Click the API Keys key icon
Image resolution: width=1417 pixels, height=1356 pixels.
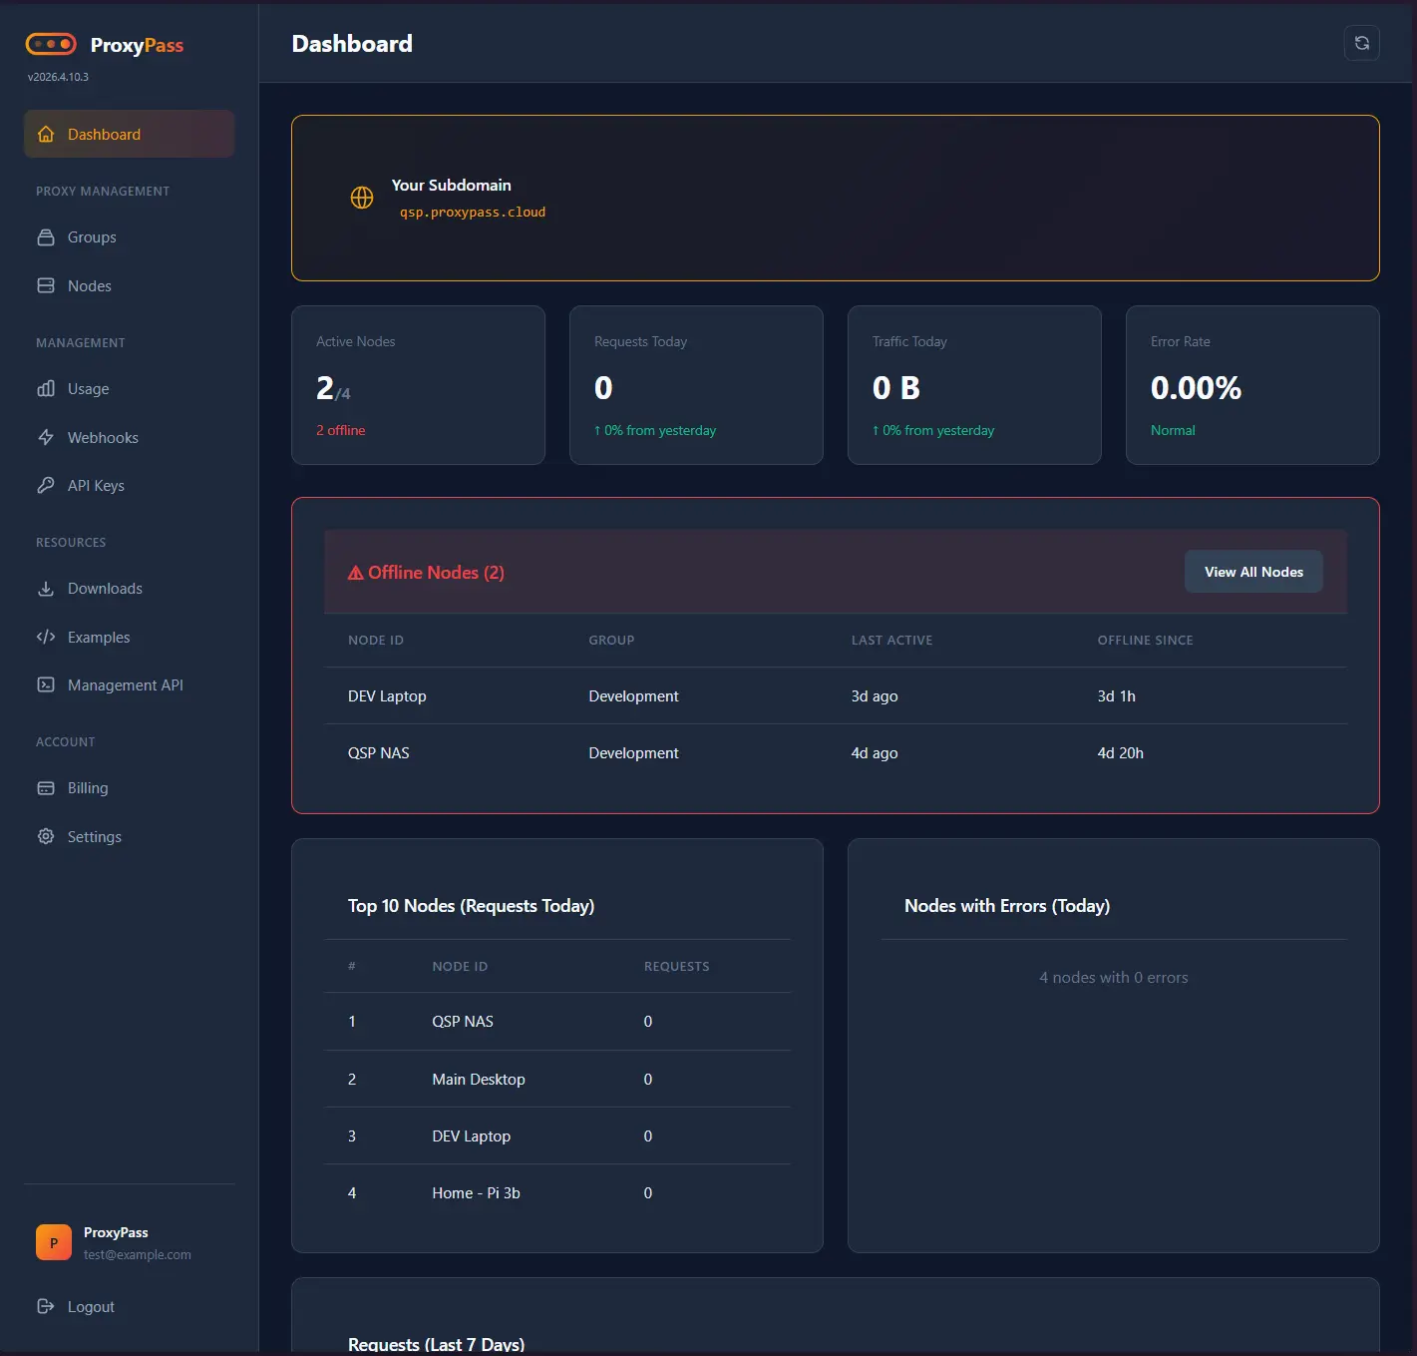[46, 486]
